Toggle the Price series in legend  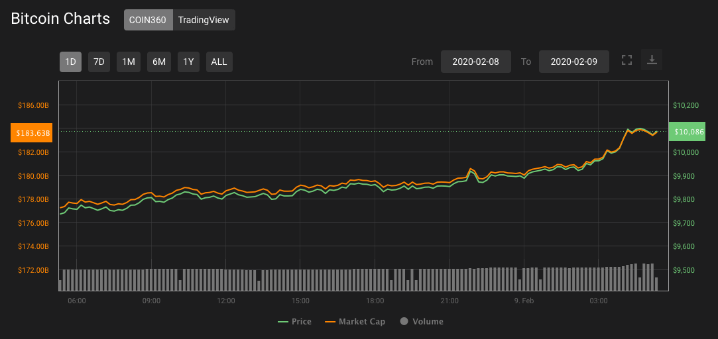click(294, 322)
